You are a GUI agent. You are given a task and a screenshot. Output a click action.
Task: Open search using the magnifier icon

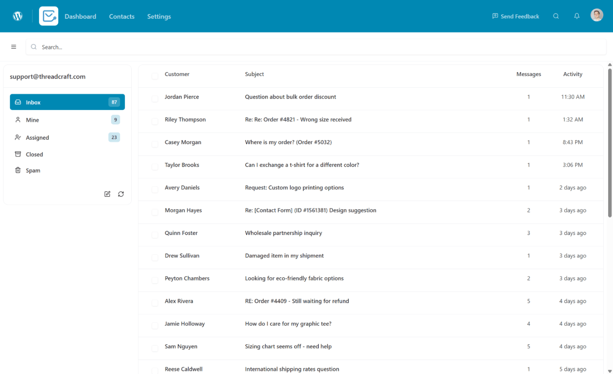(x=556, y=16)
